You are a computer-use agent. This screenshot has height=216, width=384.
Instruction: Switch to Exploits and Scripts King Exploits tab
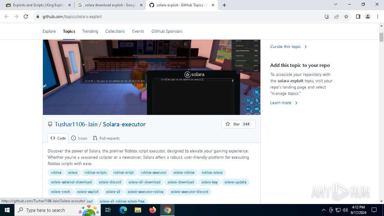38,5
